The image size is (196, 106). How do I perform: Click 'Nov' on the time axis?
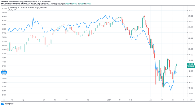point(67,100)
